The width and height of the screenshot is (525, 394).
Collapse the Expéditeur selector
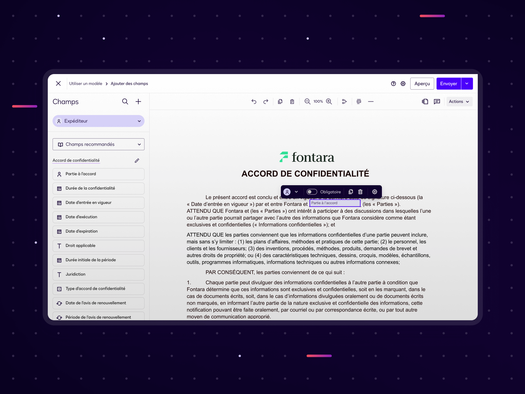[139, 121]
